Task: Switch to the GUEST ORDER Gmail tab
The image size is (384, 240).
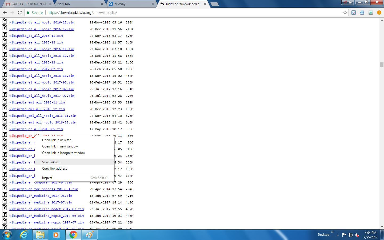Action: click(x=29, y=4)
